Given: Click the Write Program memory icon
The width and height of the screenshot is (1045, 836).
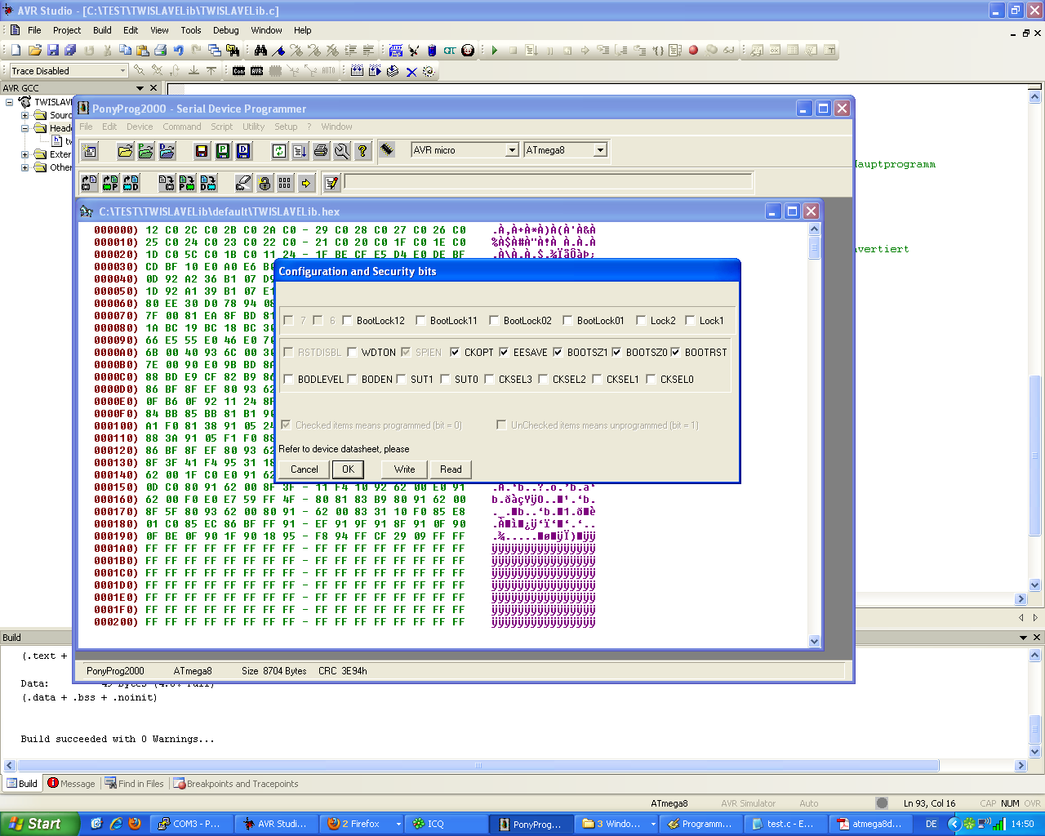Looking at the screenshot, I should (x=187, y=183).
